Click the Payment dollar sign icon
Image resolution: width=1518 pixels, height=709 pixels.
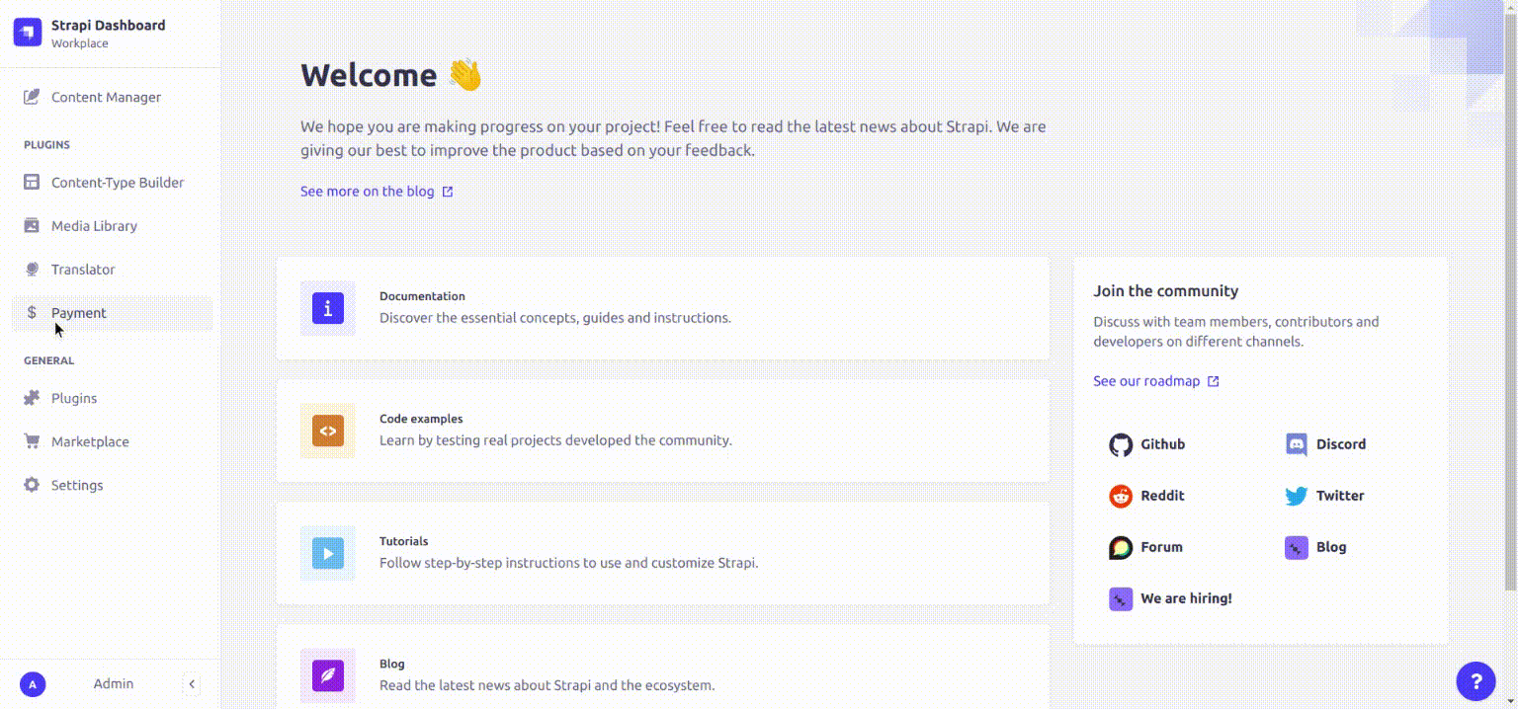coord(32,313)
